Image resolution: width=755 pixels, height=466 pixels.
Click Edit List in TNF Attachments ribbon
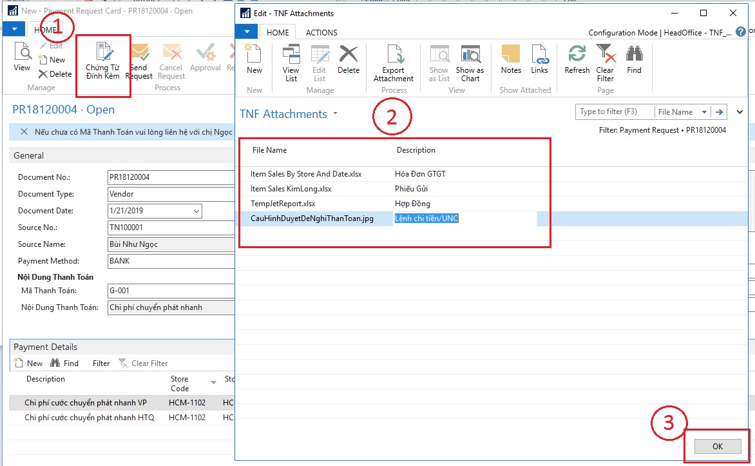(x=320, y=63)
